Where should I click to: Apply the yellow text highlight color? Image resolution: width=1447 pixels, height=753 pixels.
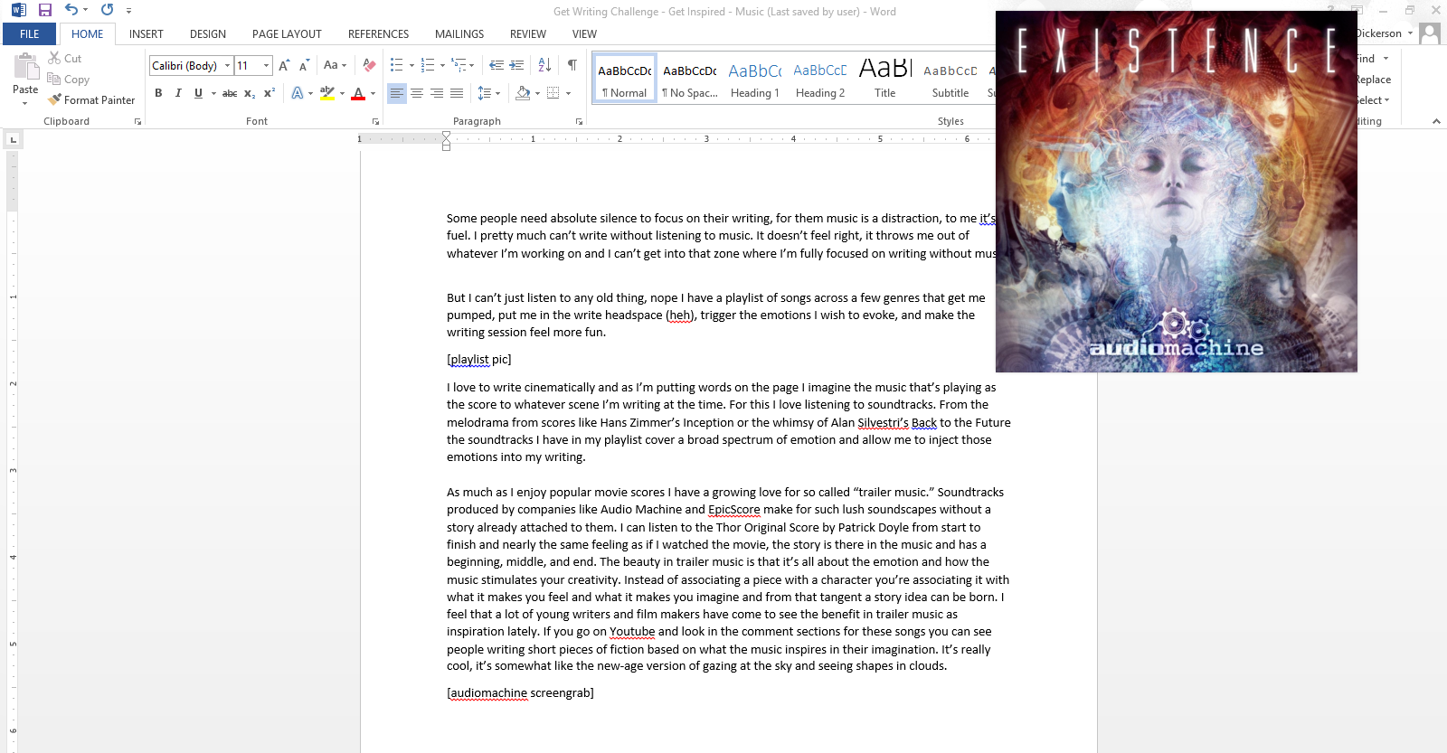pyautogui.click(x=327, y=93)
